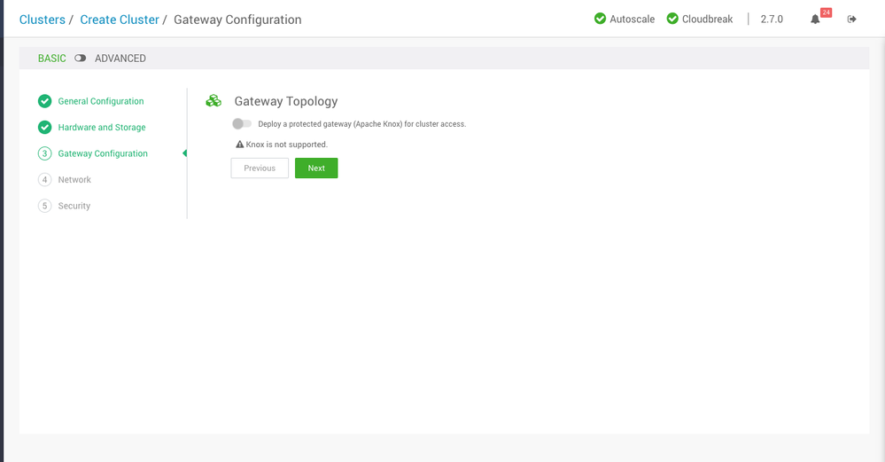Click the logout icon in header
The image size is (885, 462).
point(851,20)
